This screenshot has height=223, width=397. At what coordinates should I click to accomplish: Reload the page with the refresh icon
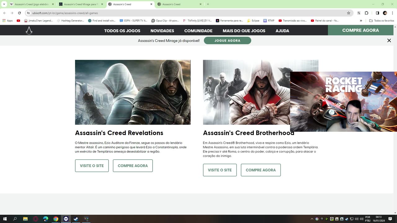(19, 13)
